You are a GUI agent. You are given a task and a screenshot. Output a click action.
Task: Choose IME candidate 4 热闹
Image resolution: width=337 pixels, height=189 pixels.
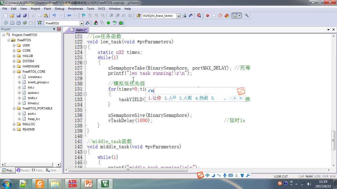coord(201,98)
